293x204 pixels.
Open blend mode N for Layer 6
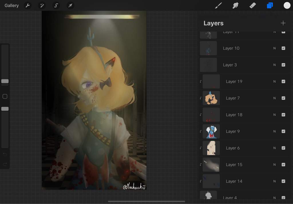tap(274, 148)
